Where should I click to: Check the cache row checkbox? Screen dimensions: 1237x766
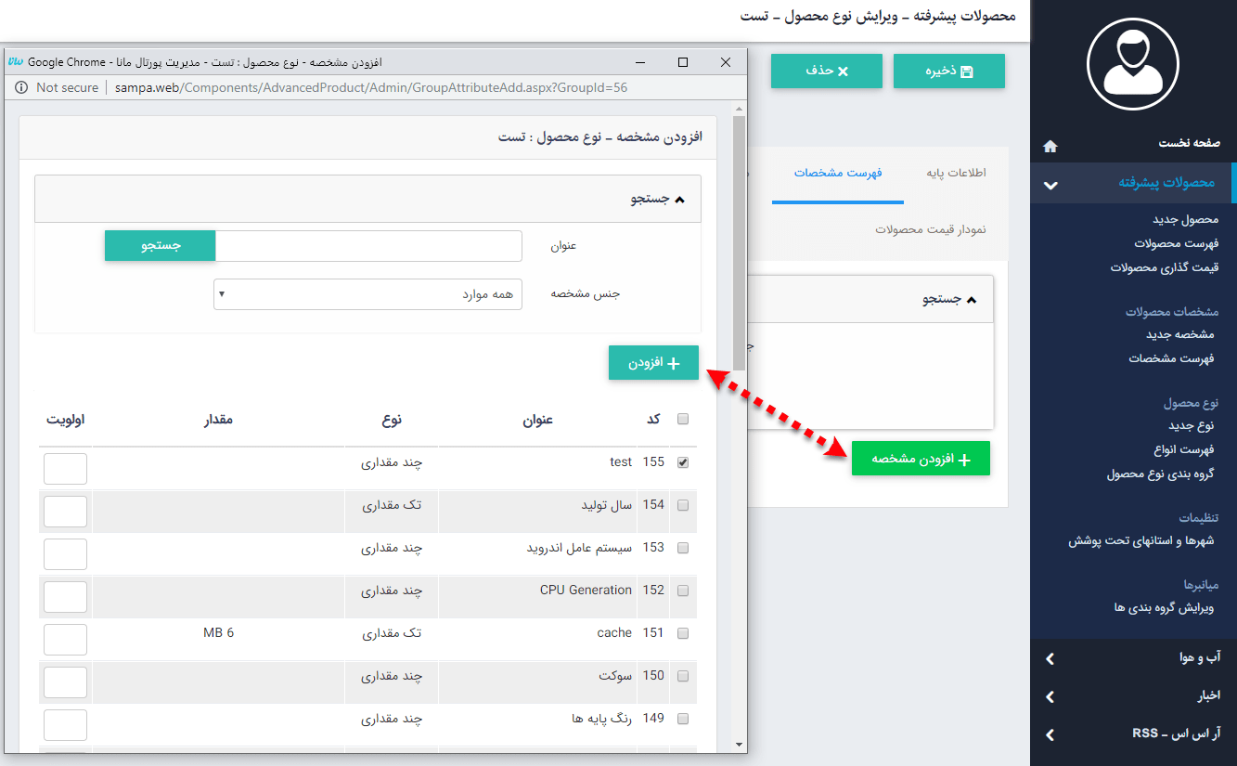pyautogui.click(x=683, y=633)
